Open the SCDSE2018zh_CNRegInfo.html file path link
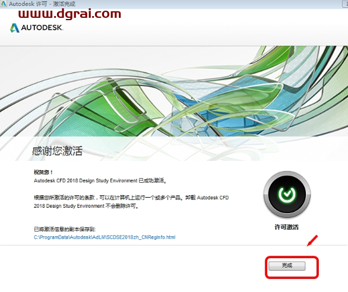Image resolution: width=348 pixels, height=292 pixels. point(105,237)
